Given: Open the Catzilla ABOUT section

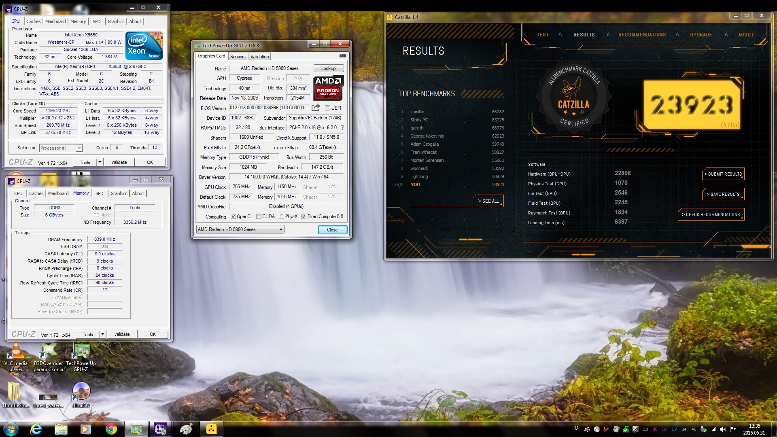Looking at the screenshot, I should click(745, 35).
